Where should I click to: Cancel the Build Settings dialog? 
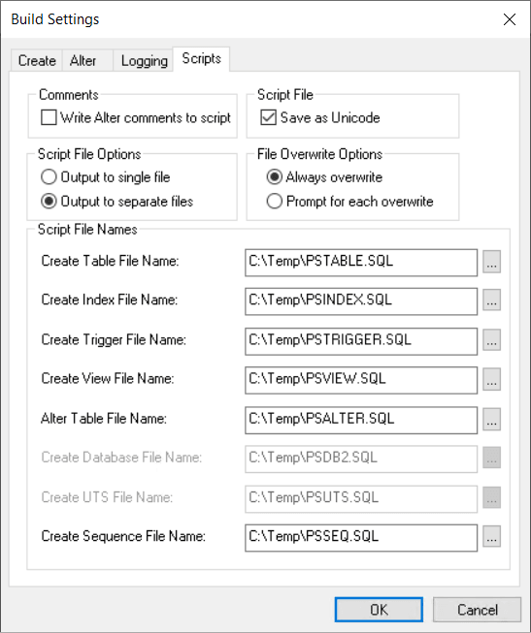click(478, 610)
